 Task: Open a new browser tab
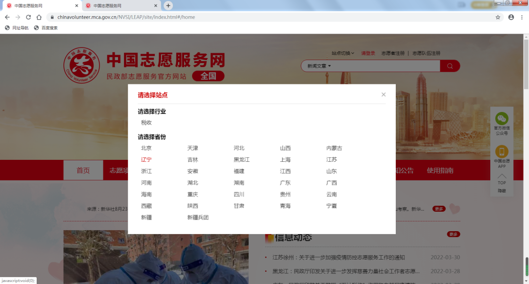pos(168,5)
